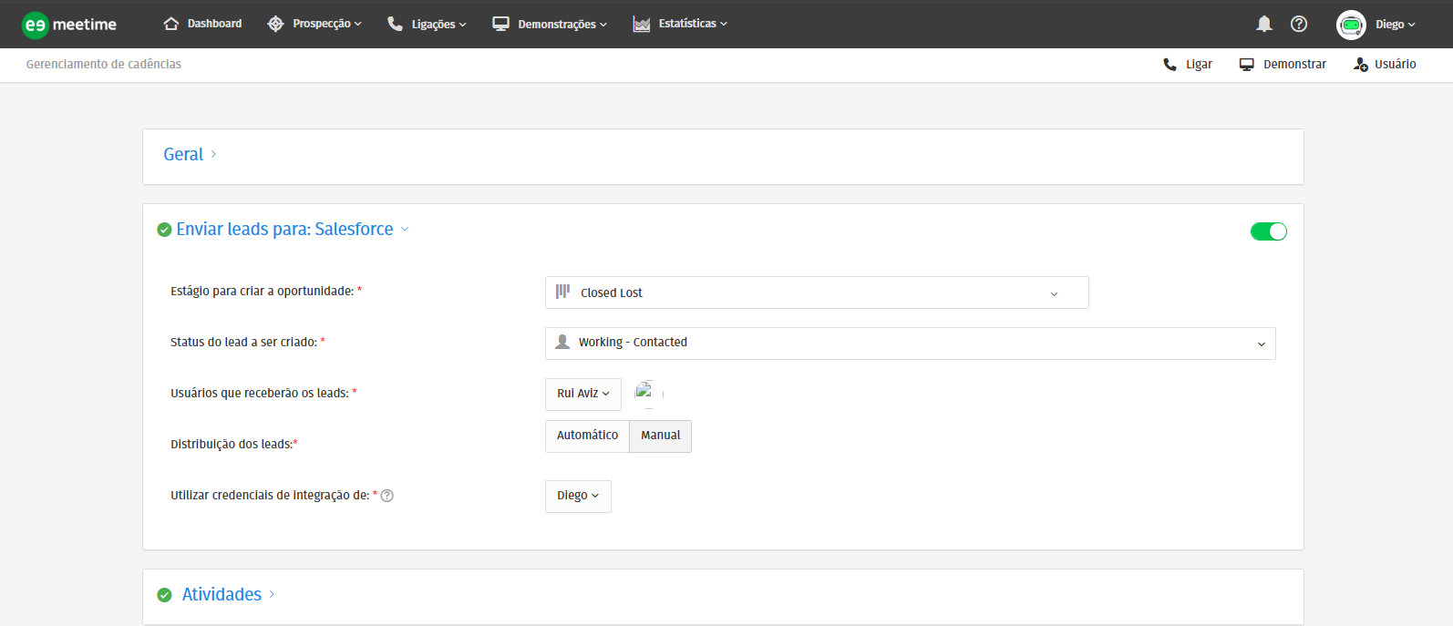Click the credentials help tooltip icon
This screenshot has width=1453, height=626.
[386, 496]
